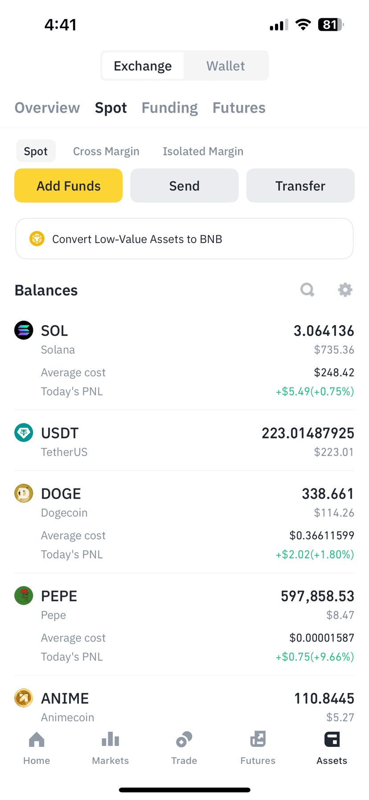Tap the Add Funds button

[x=69, y=186]
